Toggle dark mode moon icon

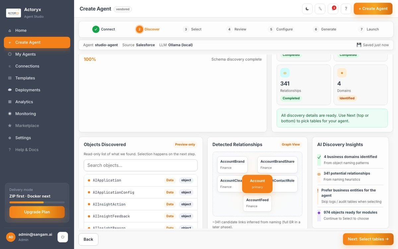coord(307,9)
